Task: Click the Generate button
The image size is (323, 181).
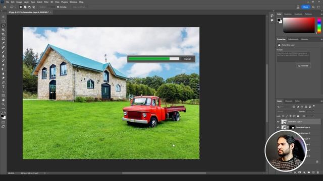Action: point(303,66)
